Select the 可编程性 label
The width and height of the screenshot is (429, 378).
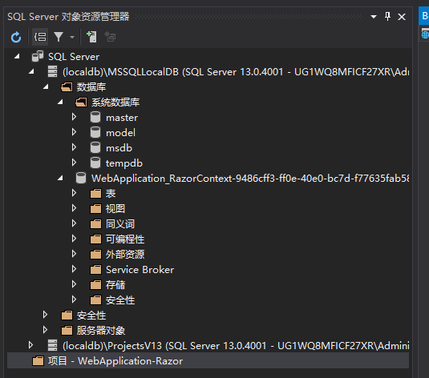(x=125, y=239)
